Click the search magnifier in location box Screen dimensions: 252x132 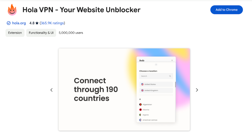(x=170, y=76)
